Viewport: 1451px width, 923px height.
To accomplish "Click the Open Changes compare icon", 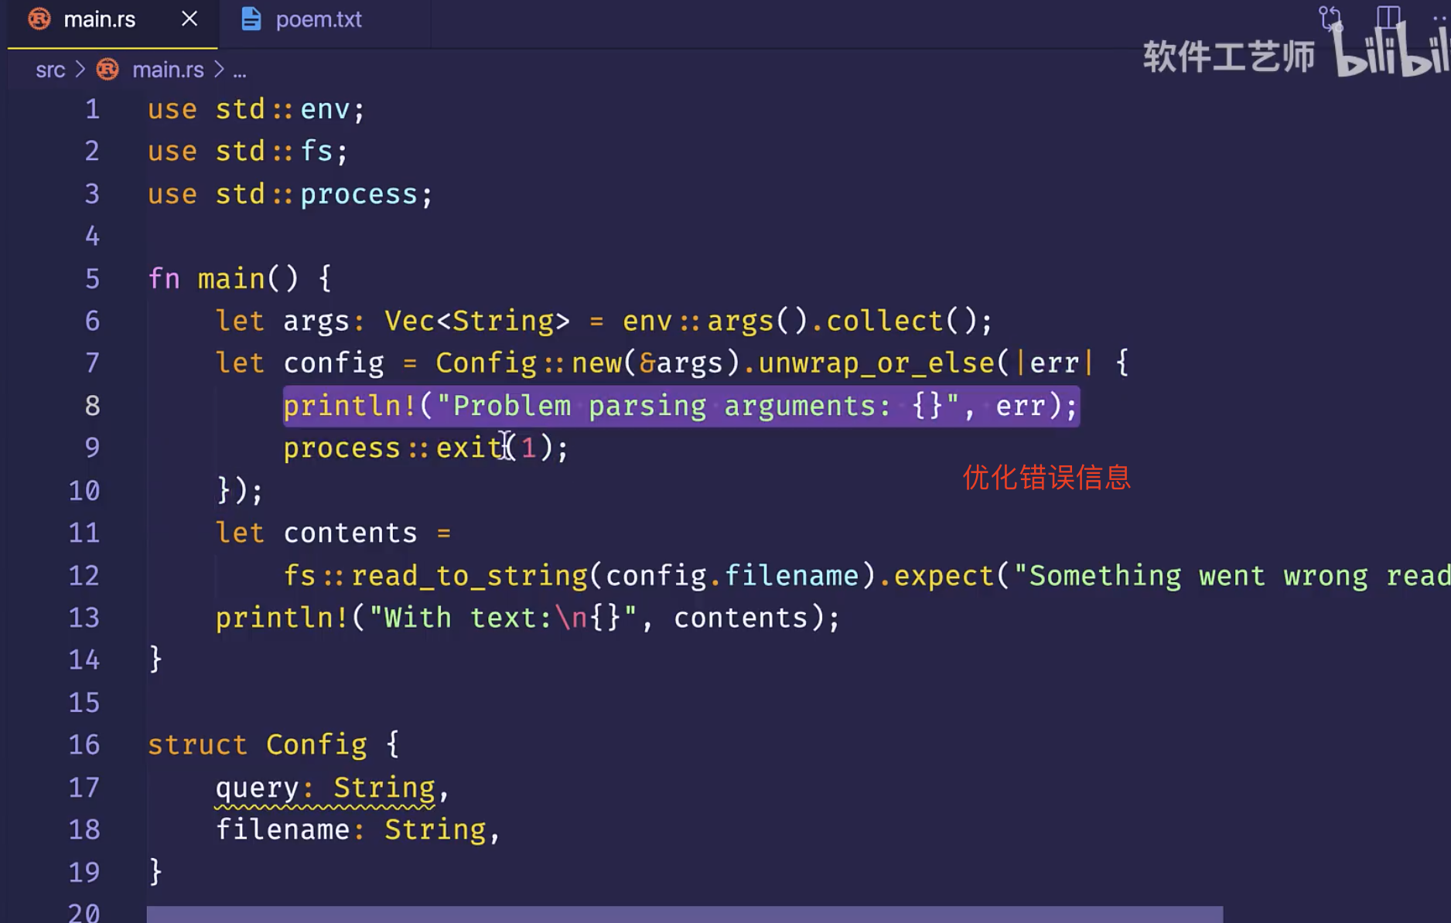I will tap(1330, 17).
